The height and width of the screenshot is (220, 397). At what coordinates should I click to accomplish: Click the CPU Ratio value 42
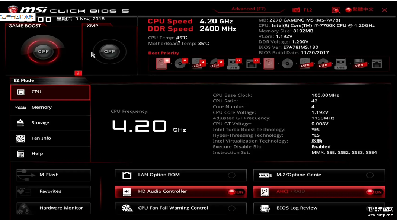click(x=314, y=101)
